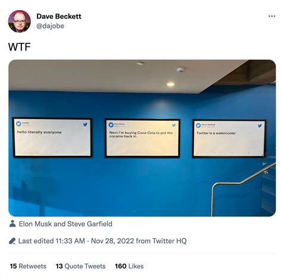Click Twitter bird logo on right frame
282x277 pixels.
(x=260, y=125)
